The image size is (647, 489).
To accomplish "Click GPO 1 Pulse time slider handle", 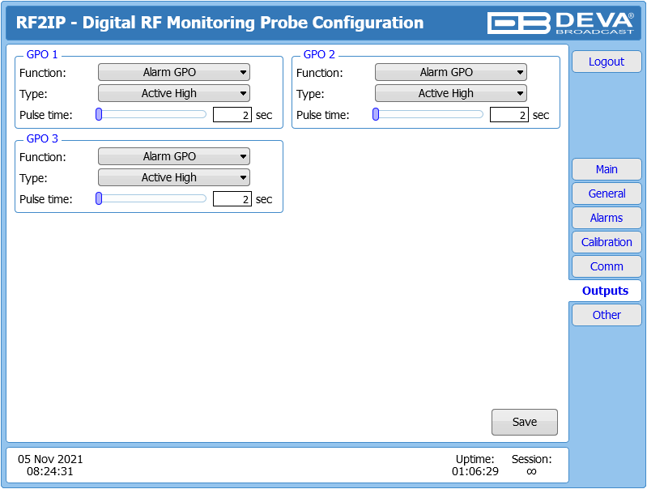I will (99, 115).
